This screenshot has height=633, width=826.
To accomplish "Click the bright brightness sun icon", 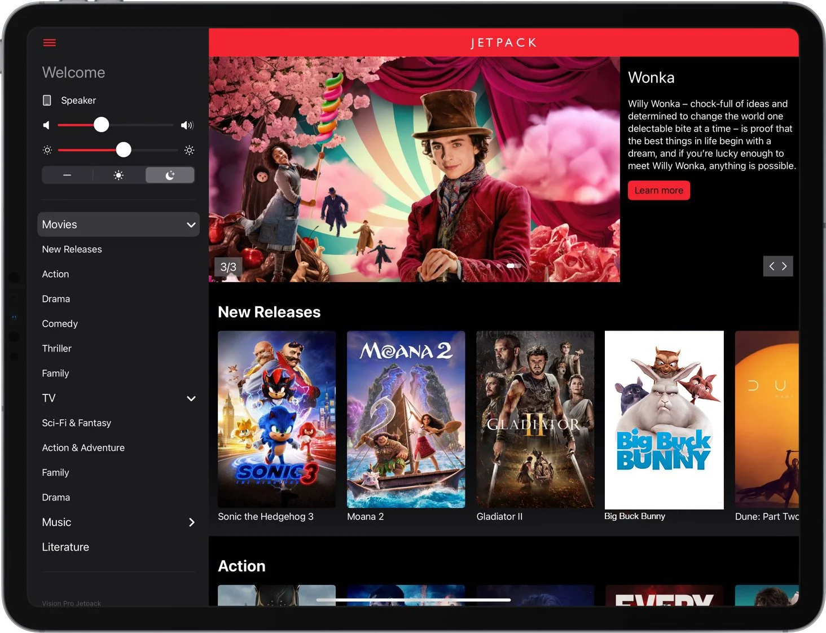I will point(190,150).
